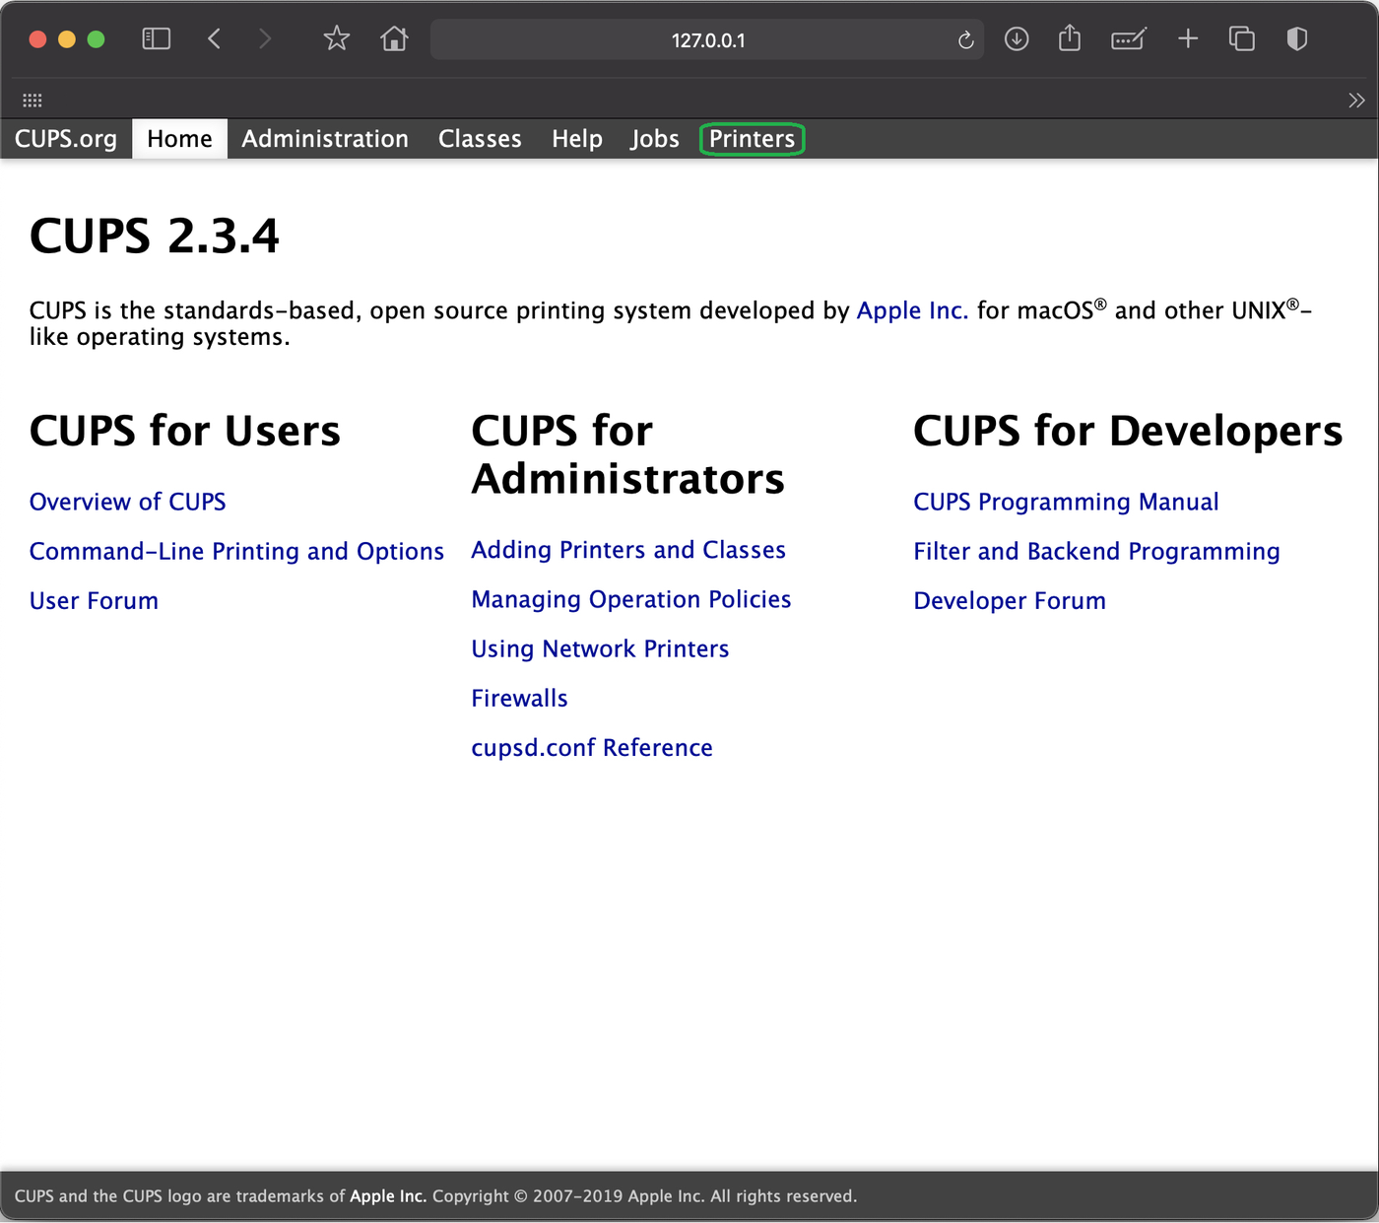Go back with the back arrow
This screenshot has width=1379, height=1223.
[x=214, y=39]
